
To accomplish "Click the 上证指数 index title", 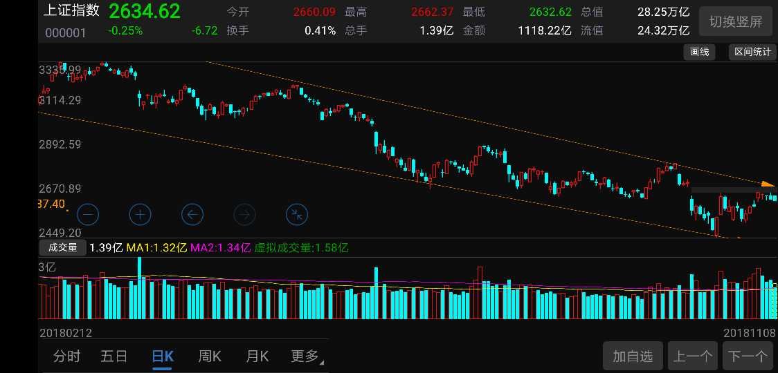I will (71, 11).
